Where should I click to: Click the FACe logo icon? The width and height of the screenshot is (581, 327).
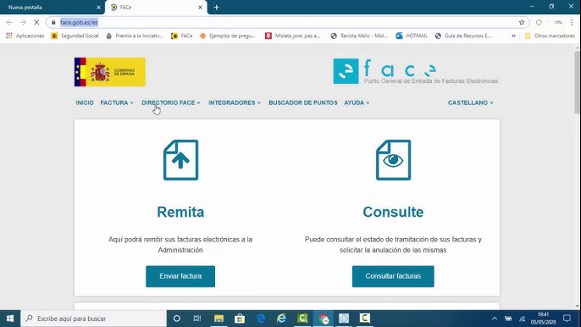pyautogui.click(x=346, y=71)
